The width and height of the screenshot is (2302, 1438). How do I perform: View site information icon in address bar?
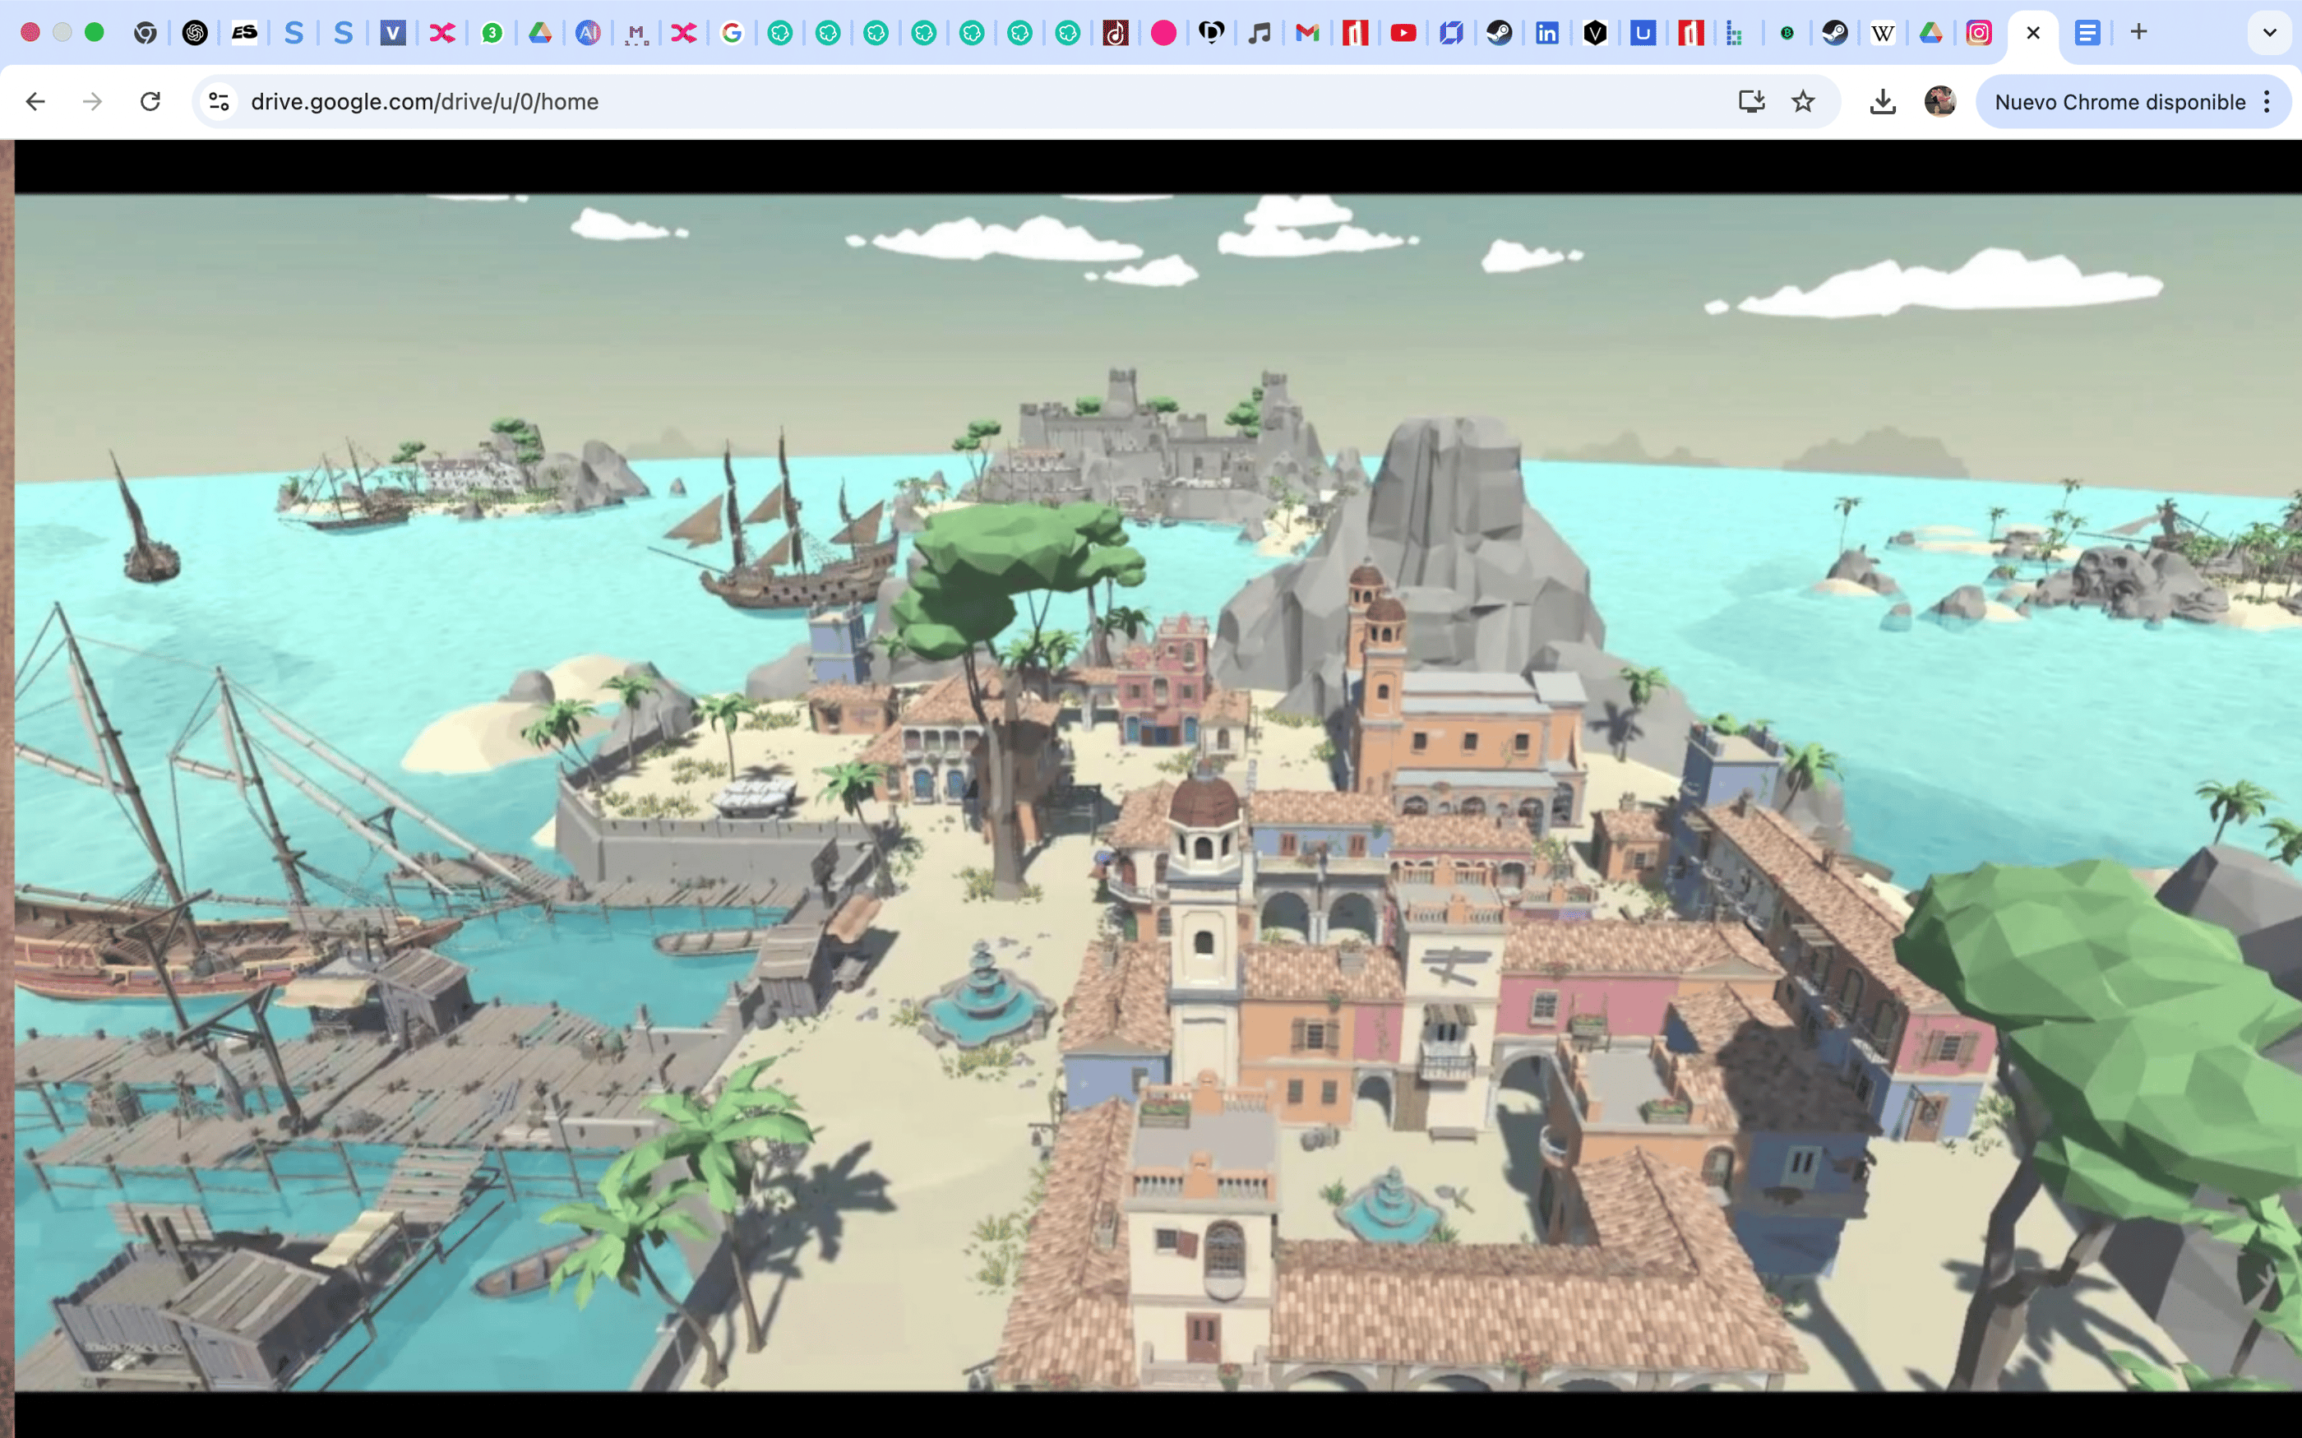pyautogui.click(x=220, y=102)
